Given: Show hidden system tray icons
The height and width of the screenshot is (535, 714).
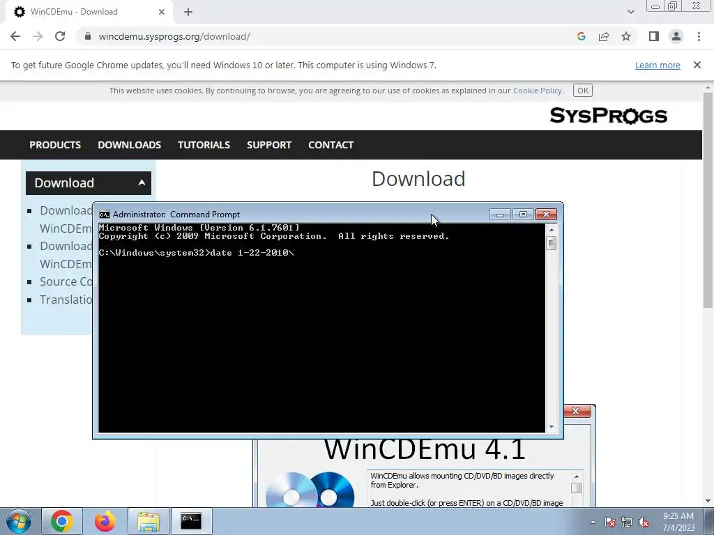Looking at the screenshot, I should click(x=593, y=522).
